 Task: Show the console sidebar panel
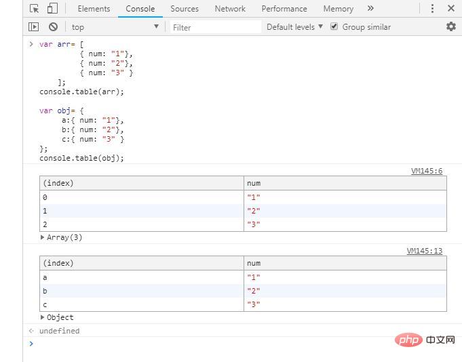[34, 27]
